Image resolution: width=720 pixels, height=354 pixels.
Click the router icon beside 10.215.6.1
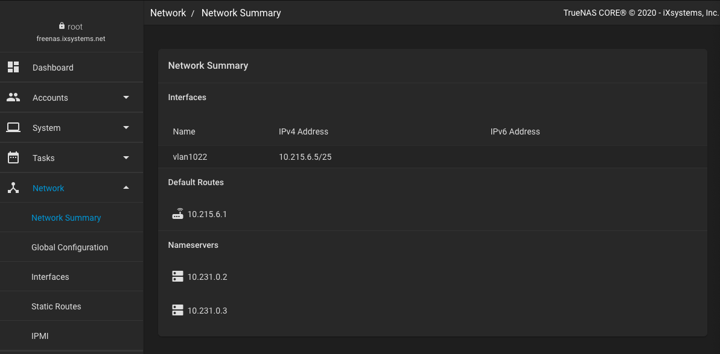coord(177,214)
